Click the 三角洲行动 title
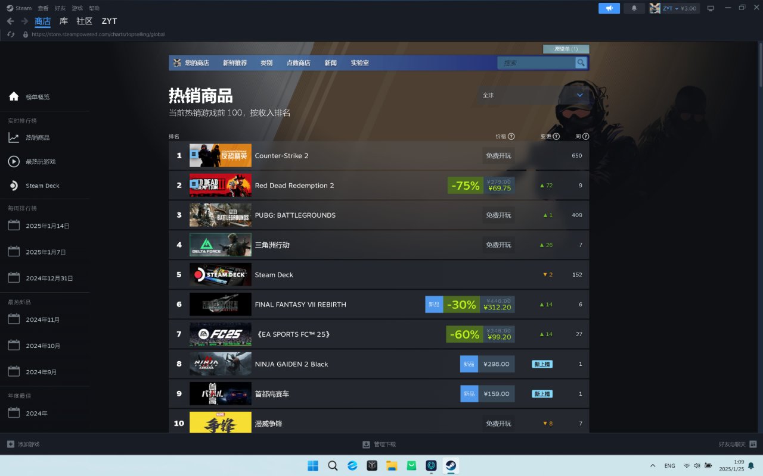Screen dimensions: 763x476 [x=272, y=245]
